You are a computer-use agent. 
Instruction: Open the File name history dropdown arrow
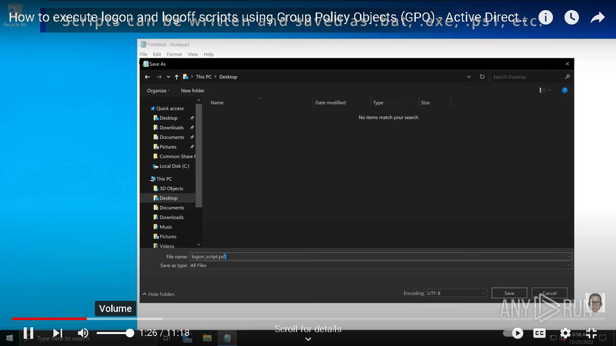568,257
